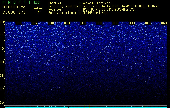Image resolution: width=170 pixels, height=108 pixels.
Task: Click the 0.6 kHz frequency label
Action: 2,103
